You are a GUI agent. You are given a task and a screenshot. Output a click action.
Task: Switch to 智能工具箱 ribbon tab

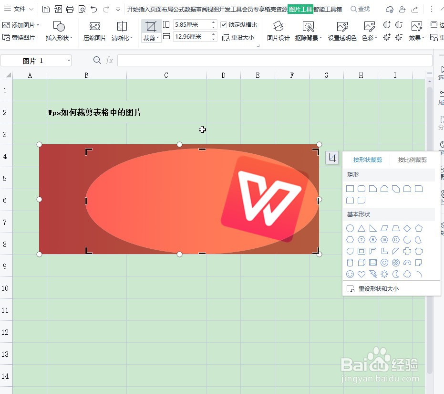click(327, 10)
